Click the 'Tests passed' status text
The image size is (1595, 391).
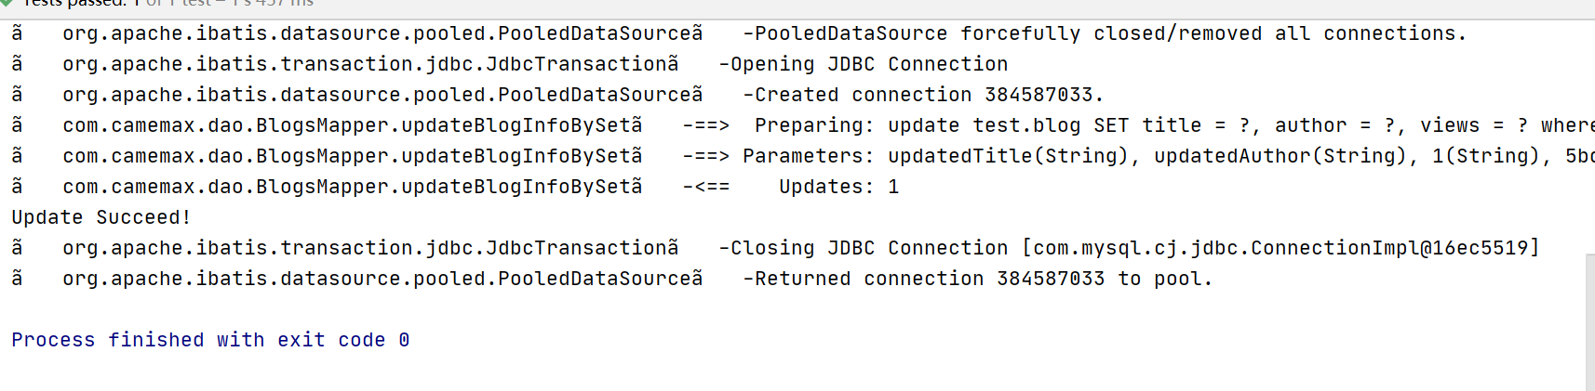(74, 4)
